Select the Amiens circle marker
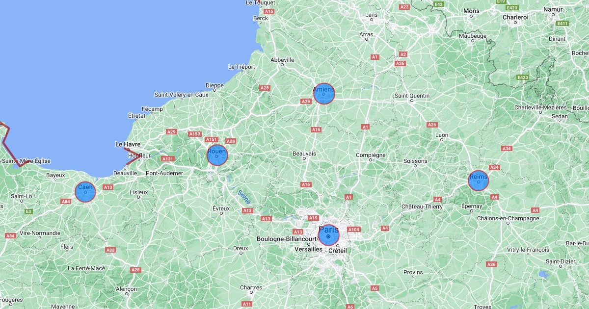 pyautogui.click(x=324, y=93)
